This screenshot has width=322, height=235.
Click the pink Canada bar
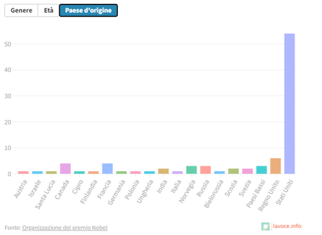coord(65,168)
